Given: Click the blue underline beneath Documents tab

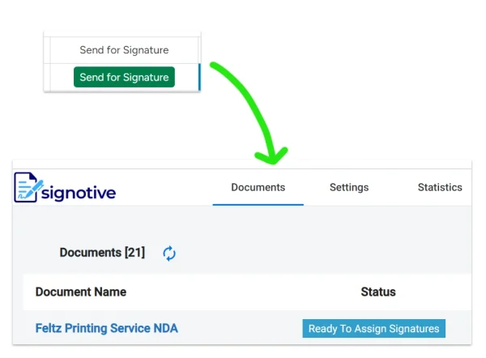Looking at the screenshot, I should coord(258,204).
